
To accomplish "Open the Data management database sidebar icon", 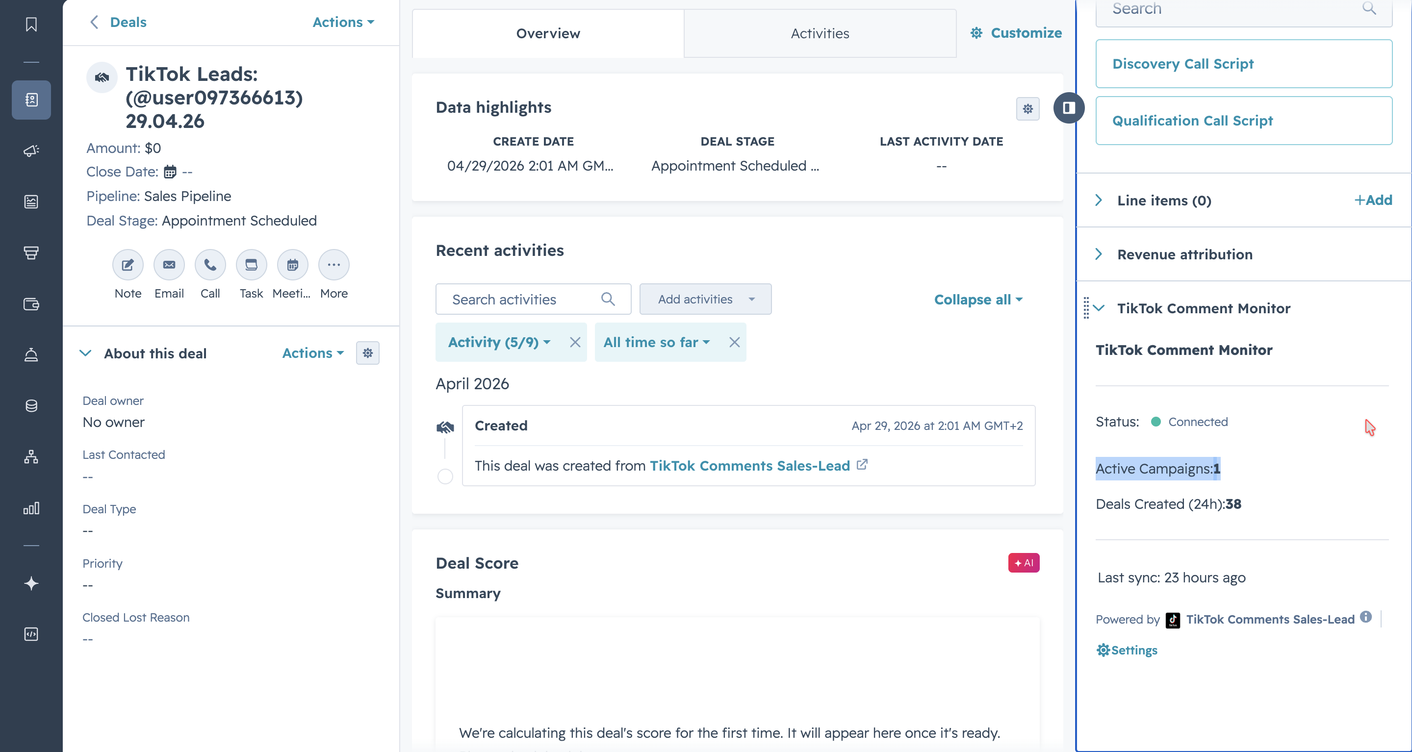I will (31, 406).
